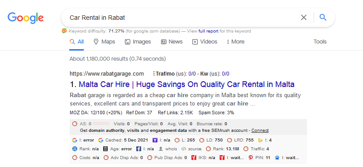The width and height of the screenshot is (363, 167).
Task: Click the Pages/Visit: 0 text
Action: (x=149, y=124)
